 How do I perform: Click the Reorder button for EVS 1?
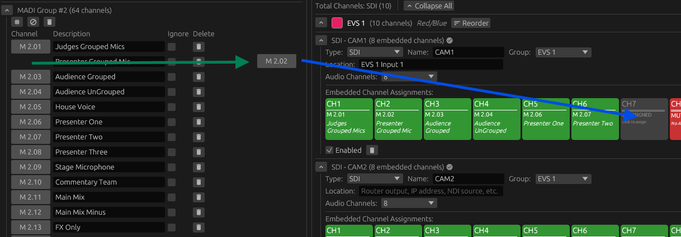pyautogui.click(x=471, y=23)
